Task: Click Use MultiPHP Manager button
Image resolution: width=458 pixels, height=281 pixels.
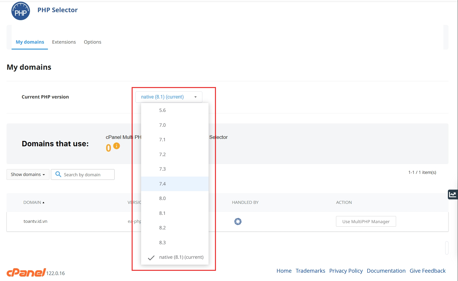Action: (x=366, y=221)
